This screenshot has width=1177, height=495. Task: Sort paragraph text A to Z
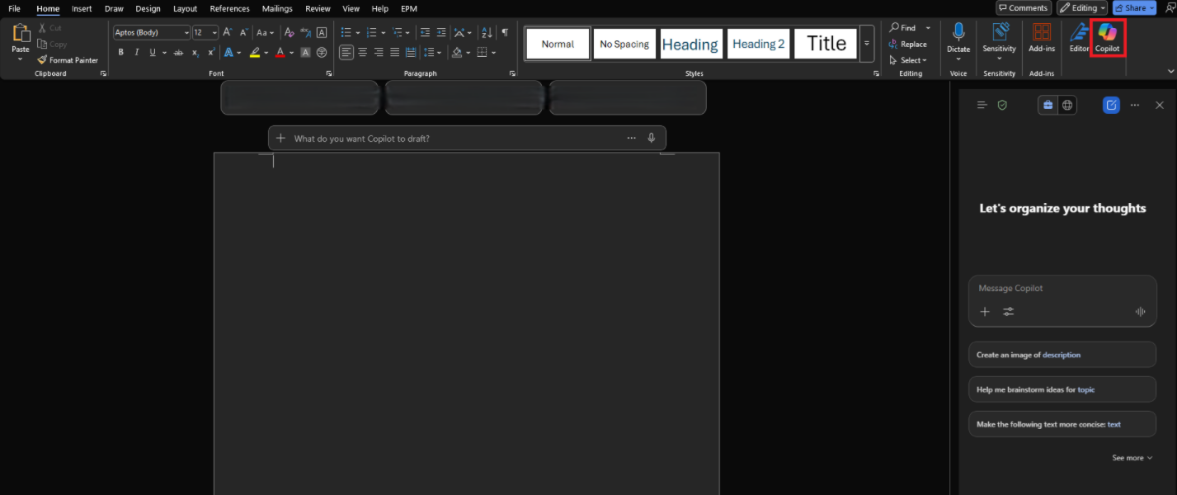487,32
